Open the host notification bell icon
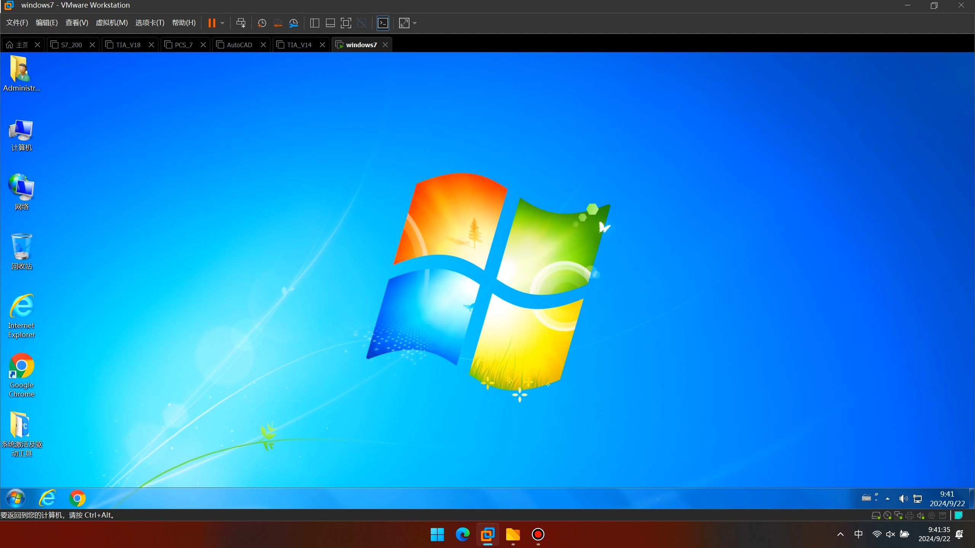The image size is (975, 548). (960, 534)
